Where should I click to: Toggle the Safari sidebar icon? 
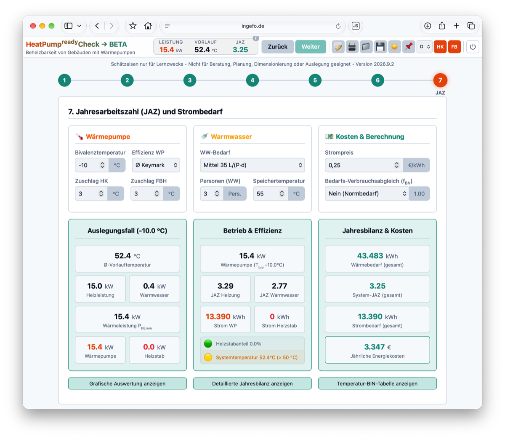click(x=68, y=26)
